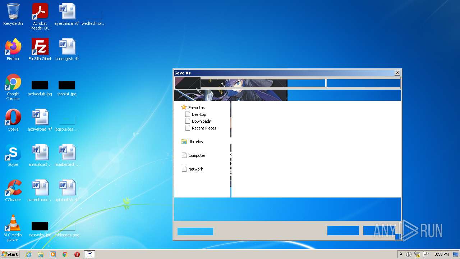Select the opinionfish.rtf desktop file
Image resolution: width=460 pixels, height=259 pixels.
[x=67, y=191]
